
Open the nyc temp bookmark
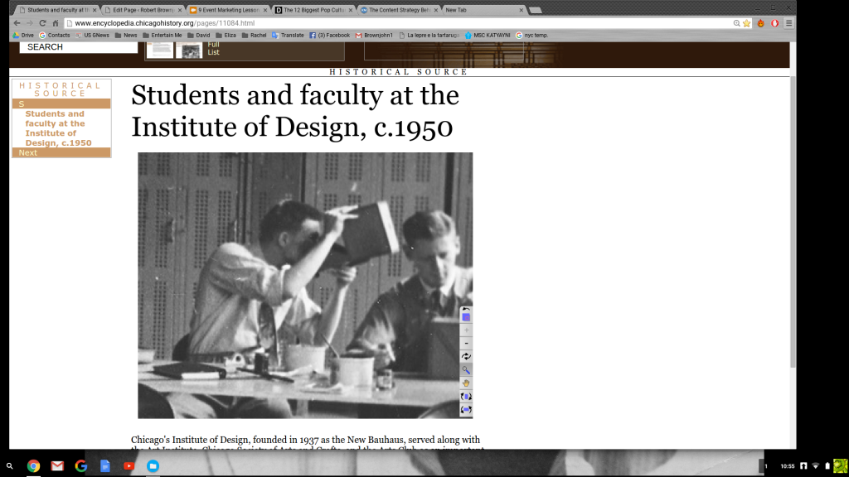coord(531,35)
